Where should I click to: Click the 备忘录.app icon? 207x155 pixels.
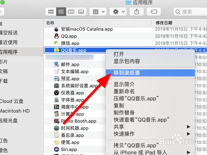tap(56, 135)
